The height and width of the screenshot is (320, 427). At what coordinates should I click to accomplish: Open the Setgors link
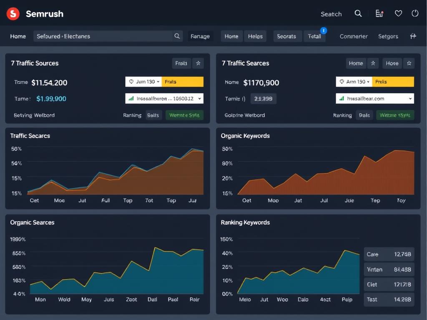[388, 36]
